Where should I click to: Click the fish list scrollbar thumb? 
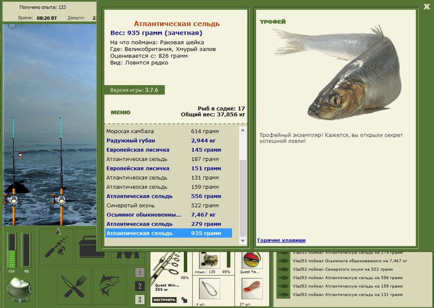242,198
